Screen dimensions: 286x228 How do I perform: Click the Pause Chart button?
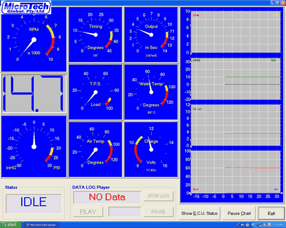[239, 213]
